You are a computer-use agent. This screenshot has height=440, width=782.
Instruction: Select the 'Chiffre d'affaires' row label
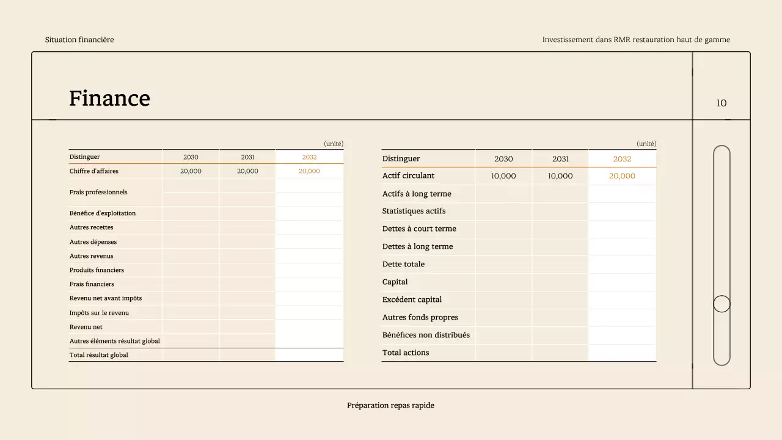(x=94, y=171)
